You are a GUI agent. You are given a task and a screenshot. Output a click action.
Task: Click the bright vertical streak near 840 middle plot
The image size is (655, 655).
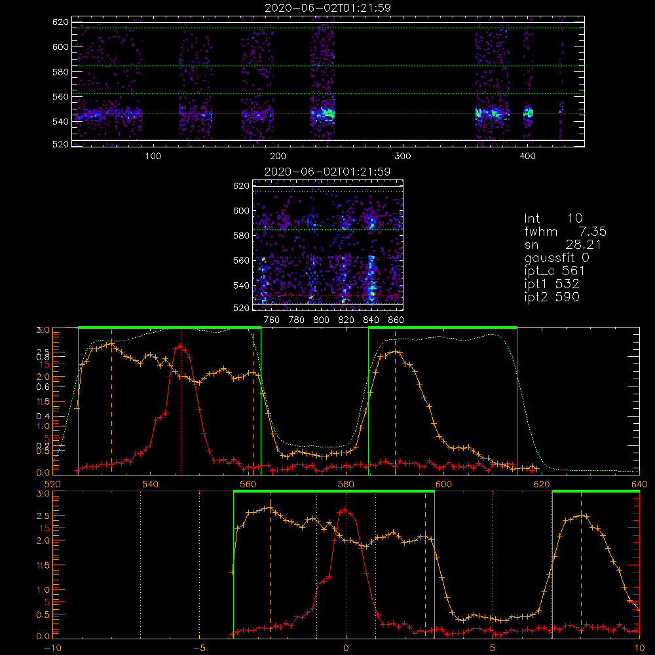(x=371, y=280)
